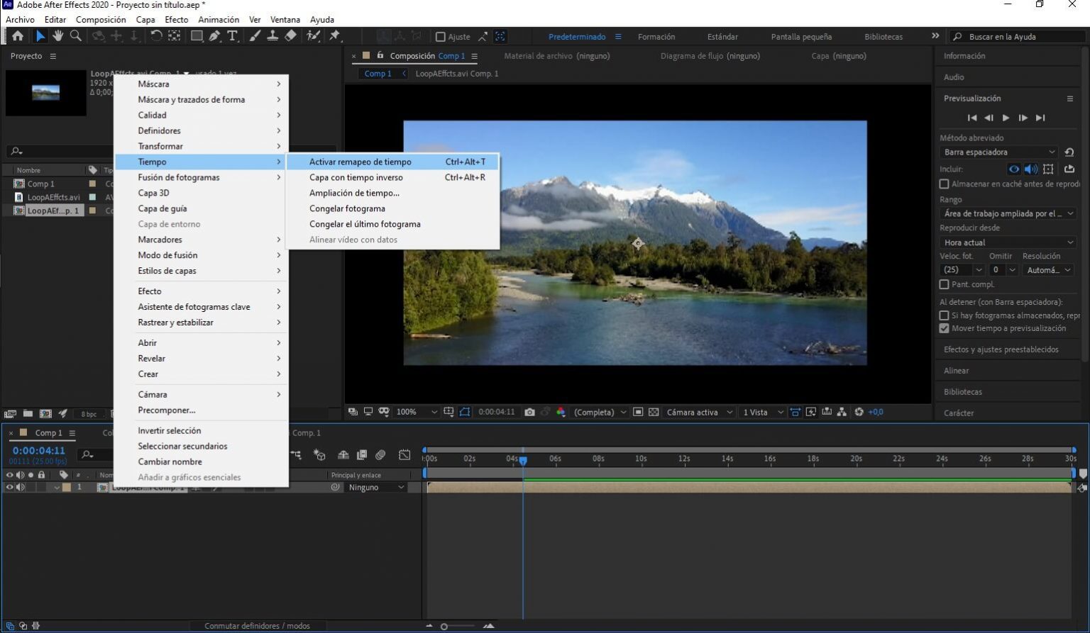Activate the Text tool

point(232,35)
